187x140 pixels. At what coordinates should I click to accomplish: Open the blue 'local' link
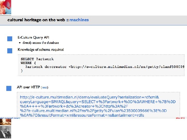point(45,87)
